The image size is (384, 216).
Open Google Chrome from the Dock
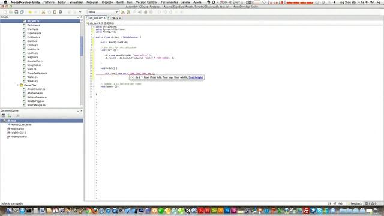click(88, 211)
